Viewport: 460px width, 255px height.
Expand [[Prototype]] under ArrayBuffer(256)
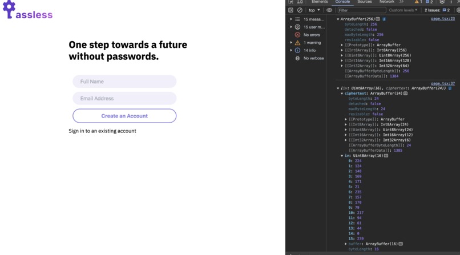click(x=342, y=45)
